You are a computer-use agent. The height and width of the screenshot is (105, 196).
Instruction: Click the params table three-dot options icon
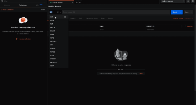[x=183, y=26]
